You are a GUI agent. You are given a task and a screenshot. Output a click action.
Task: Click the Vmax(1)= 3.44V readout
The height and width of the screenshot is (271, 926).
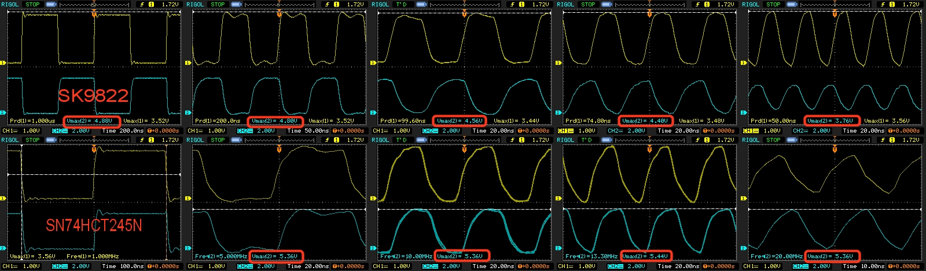tap(516, 121)
